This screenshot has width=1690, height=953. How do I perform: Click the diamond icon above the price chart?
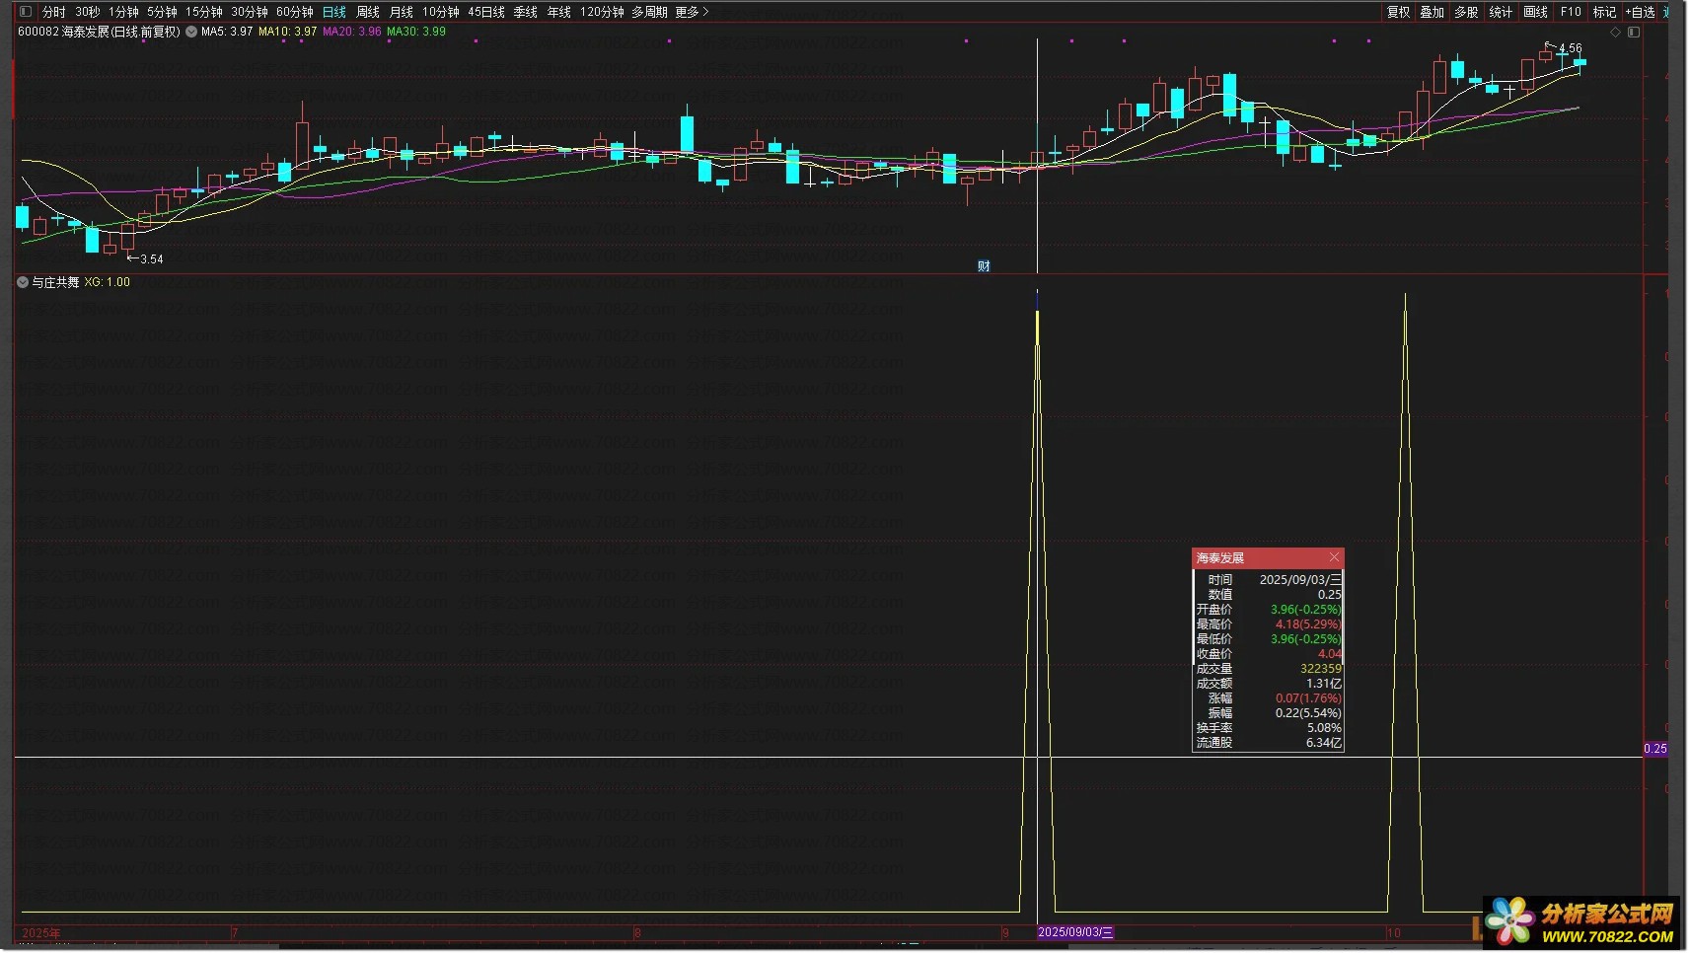(1615, 32)
